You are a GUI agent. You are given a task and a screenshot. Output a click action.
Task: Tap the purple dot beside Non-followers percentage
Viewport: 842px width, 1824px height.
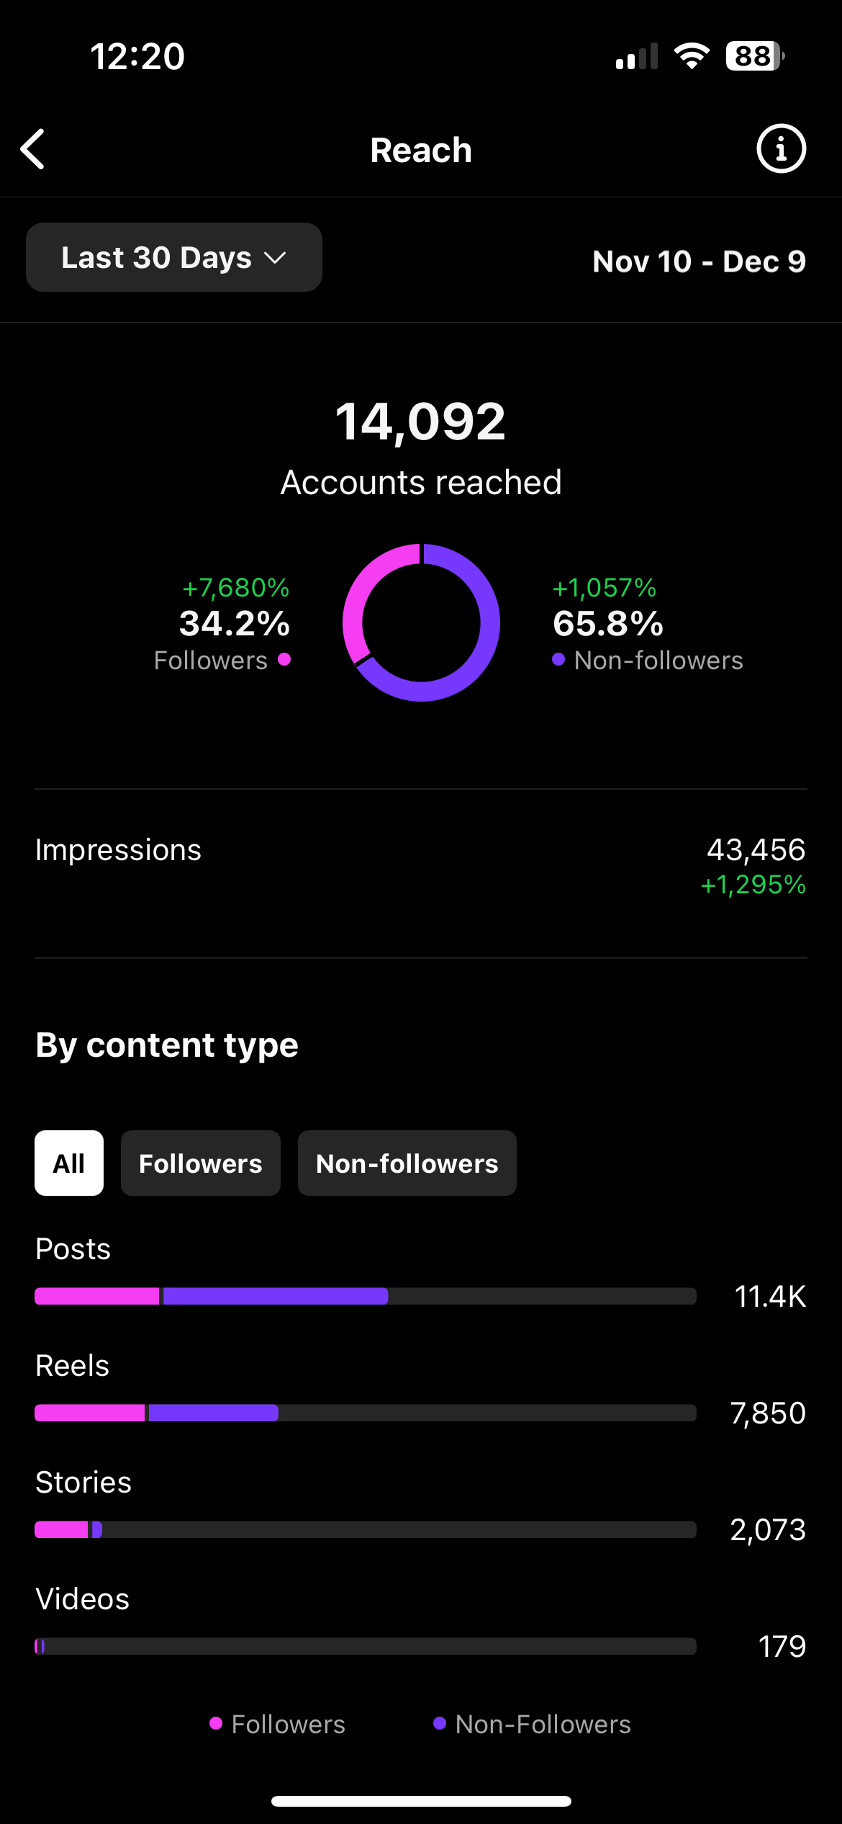pyautogui.click(x=558, y=659)
